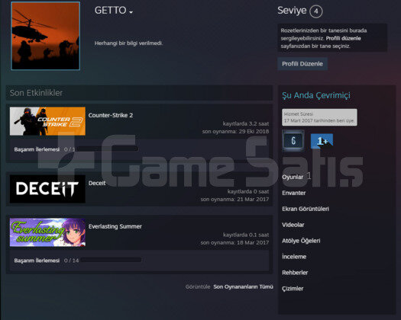Click the helicopter profile avatar image
Image resolution: width=401 pixels, height=320 pixels.
46,36
